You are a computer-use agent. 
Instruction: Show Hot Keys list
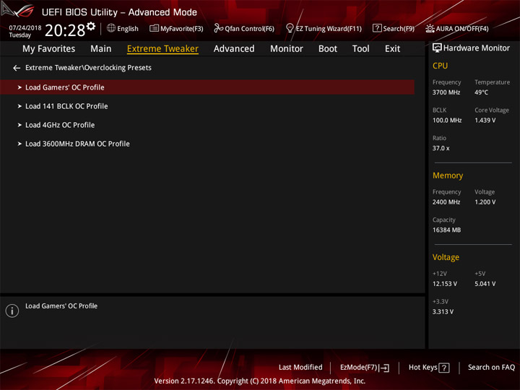pos(422,368)
